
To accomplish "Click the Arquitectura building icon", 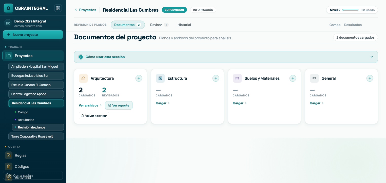I will (83, 78).
